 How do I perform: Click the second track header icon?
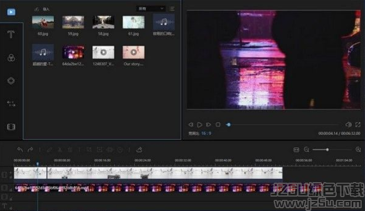[x=4, y=188]
